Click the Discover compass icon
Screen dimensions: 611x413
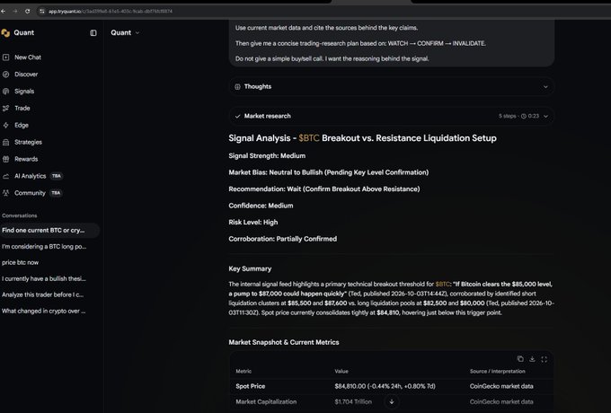point(6,75)
